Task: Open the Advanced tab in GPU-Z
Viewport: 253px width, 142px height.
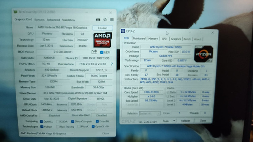Action: [x=53, y=20]
